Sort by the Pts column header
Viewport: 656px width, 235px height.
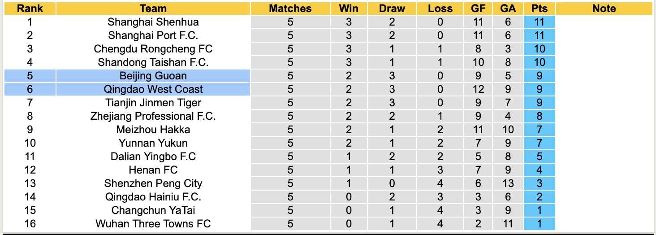[x=539, y=9]
